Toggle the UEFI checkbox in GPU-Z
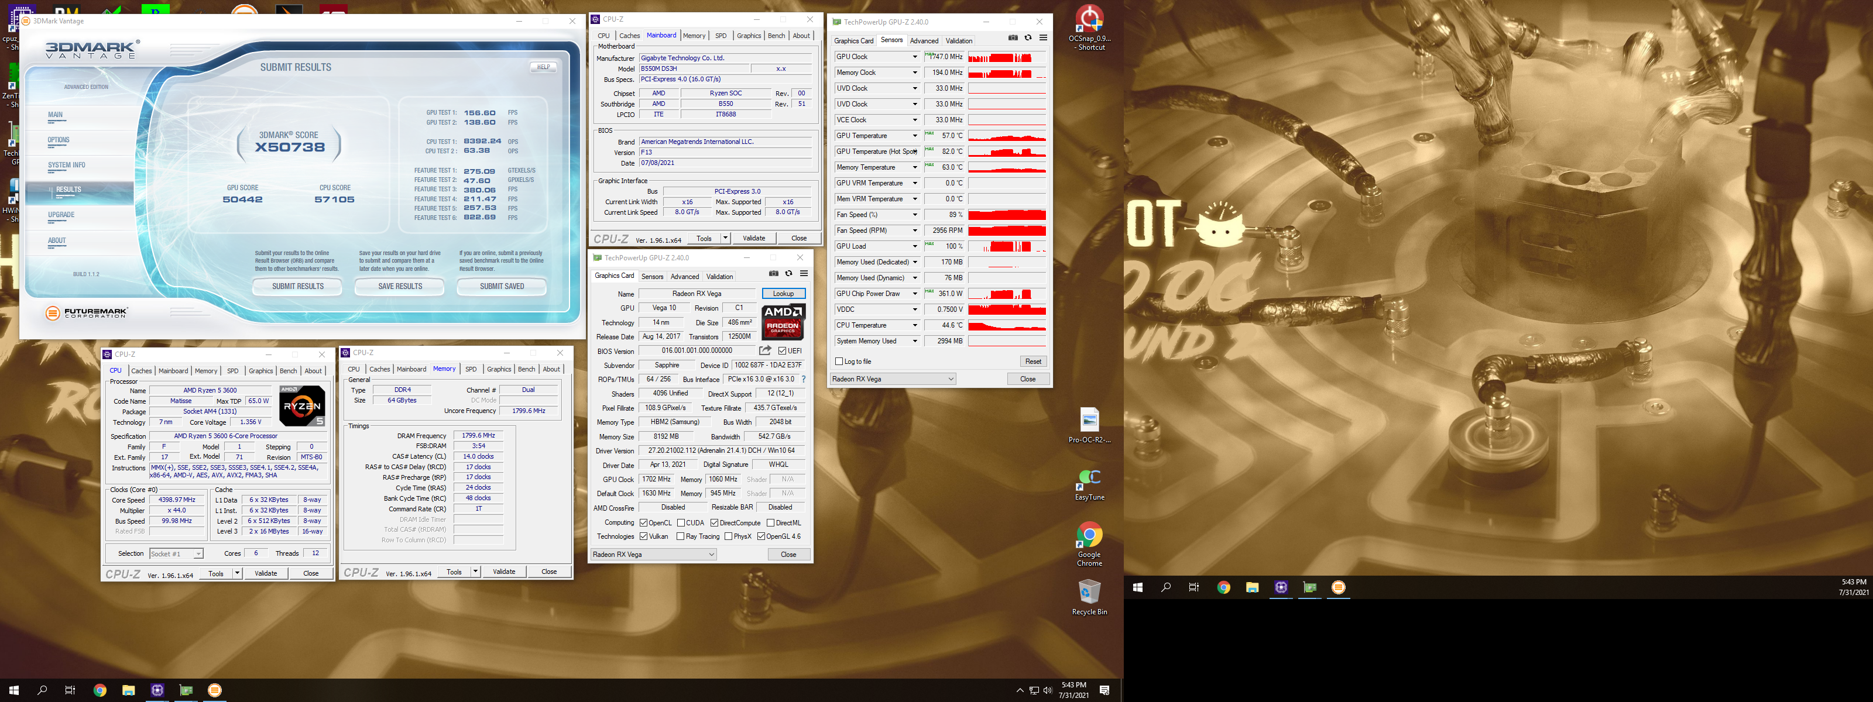 coord(783,351)
